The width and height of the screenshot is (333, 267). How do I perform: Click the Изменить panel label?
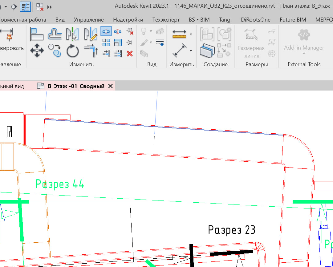tap(81, 64)
